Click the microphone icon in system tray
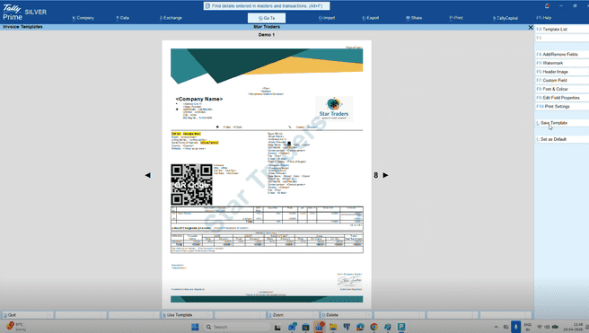 click(515, 327)
